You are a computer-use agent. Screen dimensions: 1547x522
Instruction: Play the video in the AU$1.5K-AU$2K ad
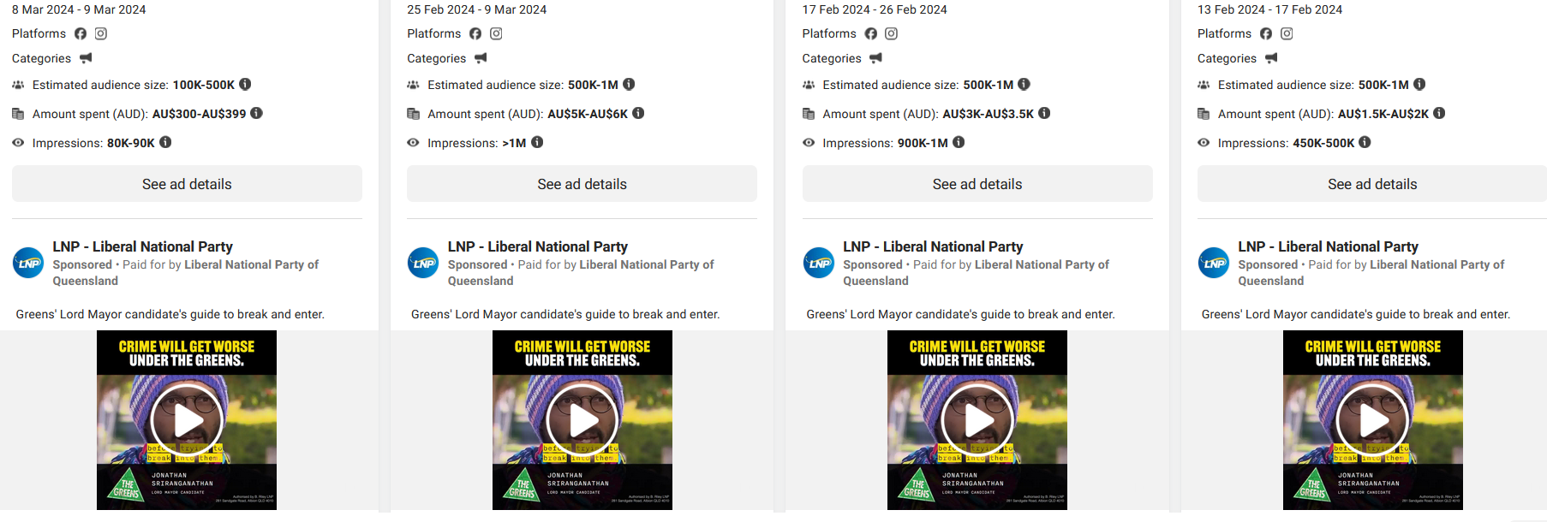tap(1373, 420)
